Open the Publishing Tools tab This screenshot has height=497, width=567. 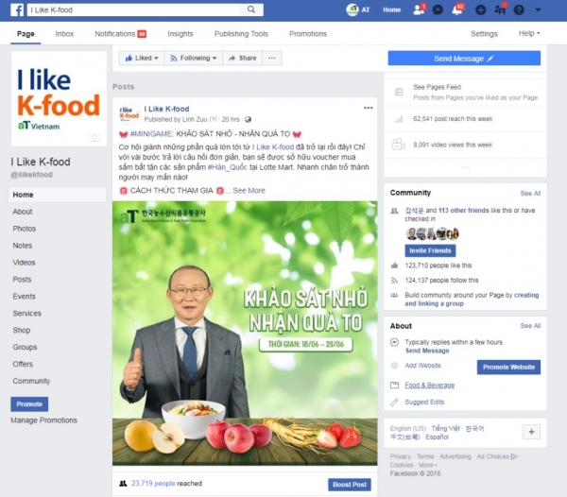click(x=241, y=34)
